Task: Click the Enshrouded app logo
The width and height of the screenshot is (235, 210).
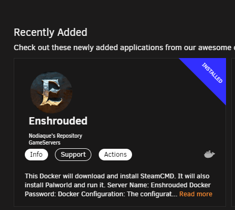Action: tap(51, 92)
